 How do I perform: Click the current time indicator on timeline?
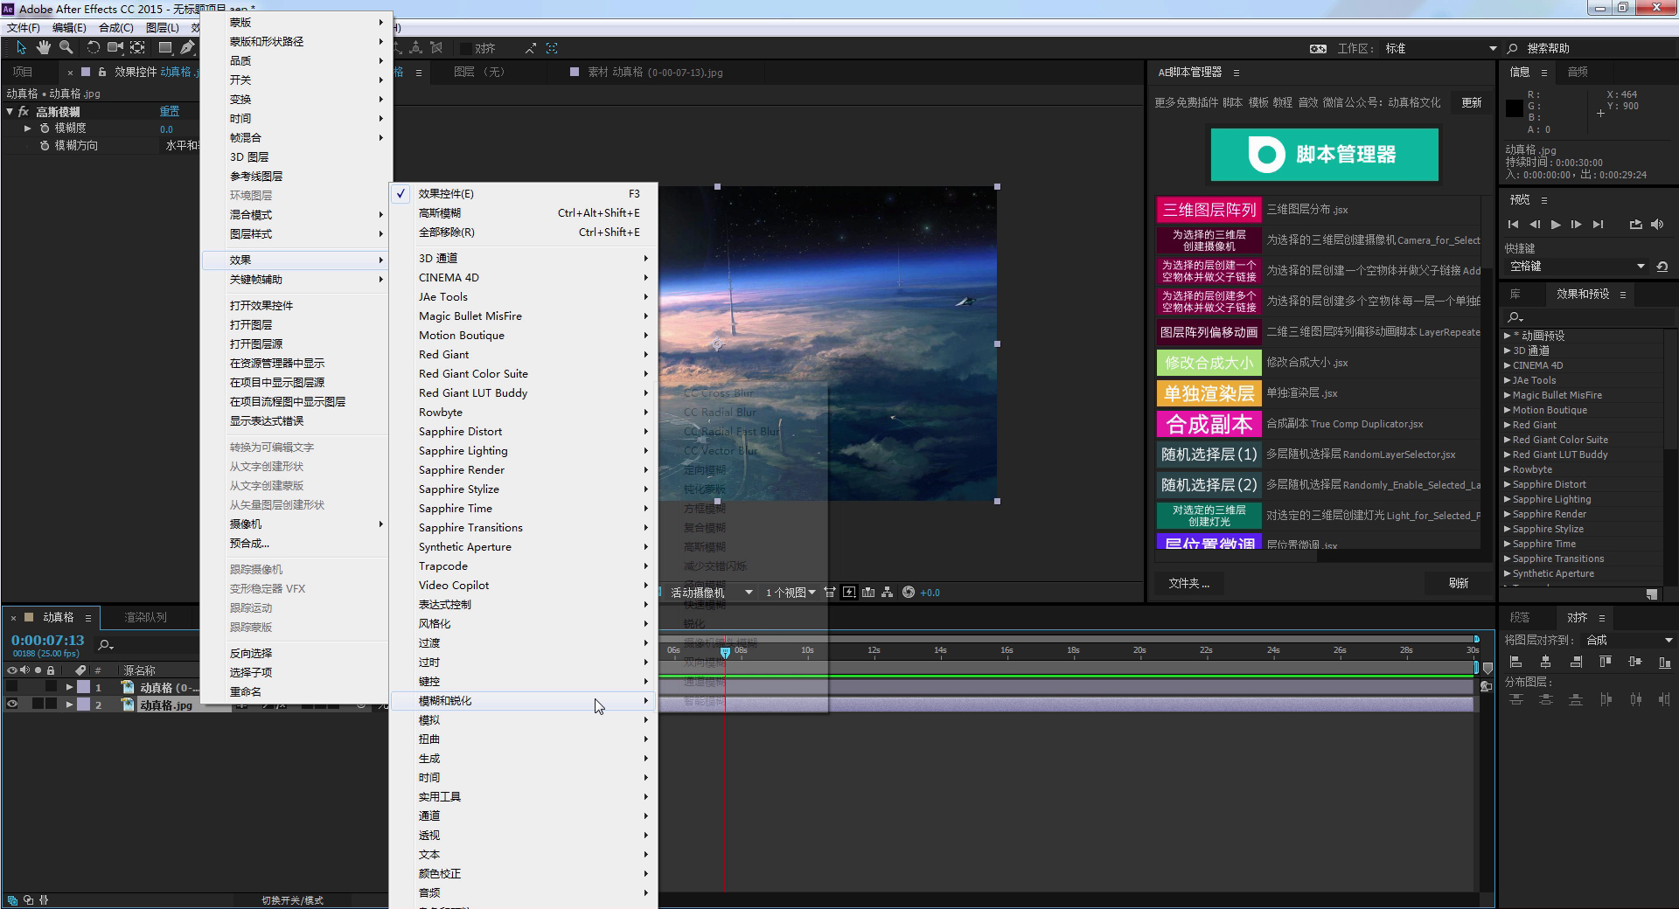(725, 652)
